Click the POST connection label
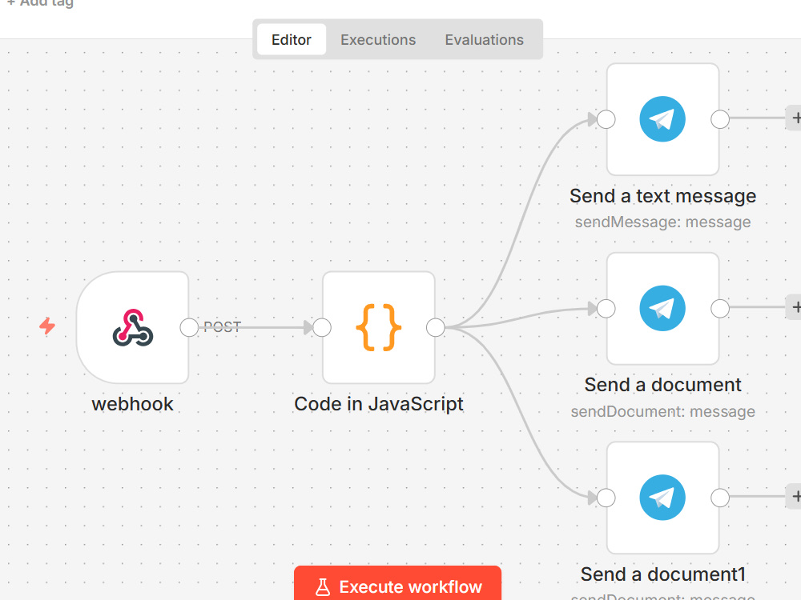Screen dimensions: 801x600 222,327
